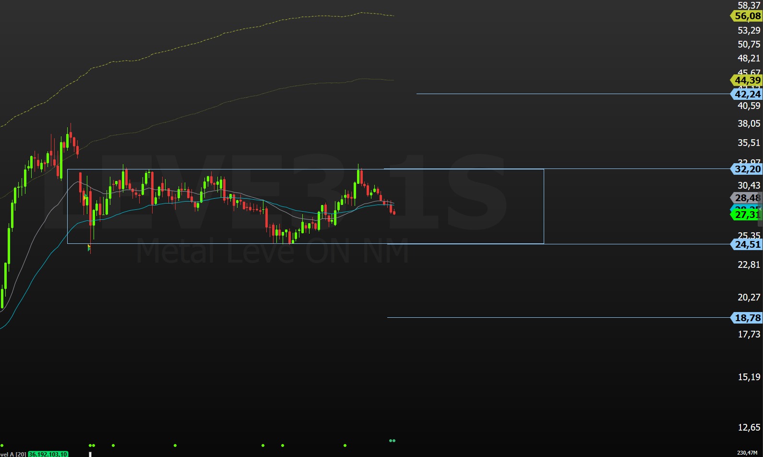Click the 48,21 price axis label

(749, 58)
